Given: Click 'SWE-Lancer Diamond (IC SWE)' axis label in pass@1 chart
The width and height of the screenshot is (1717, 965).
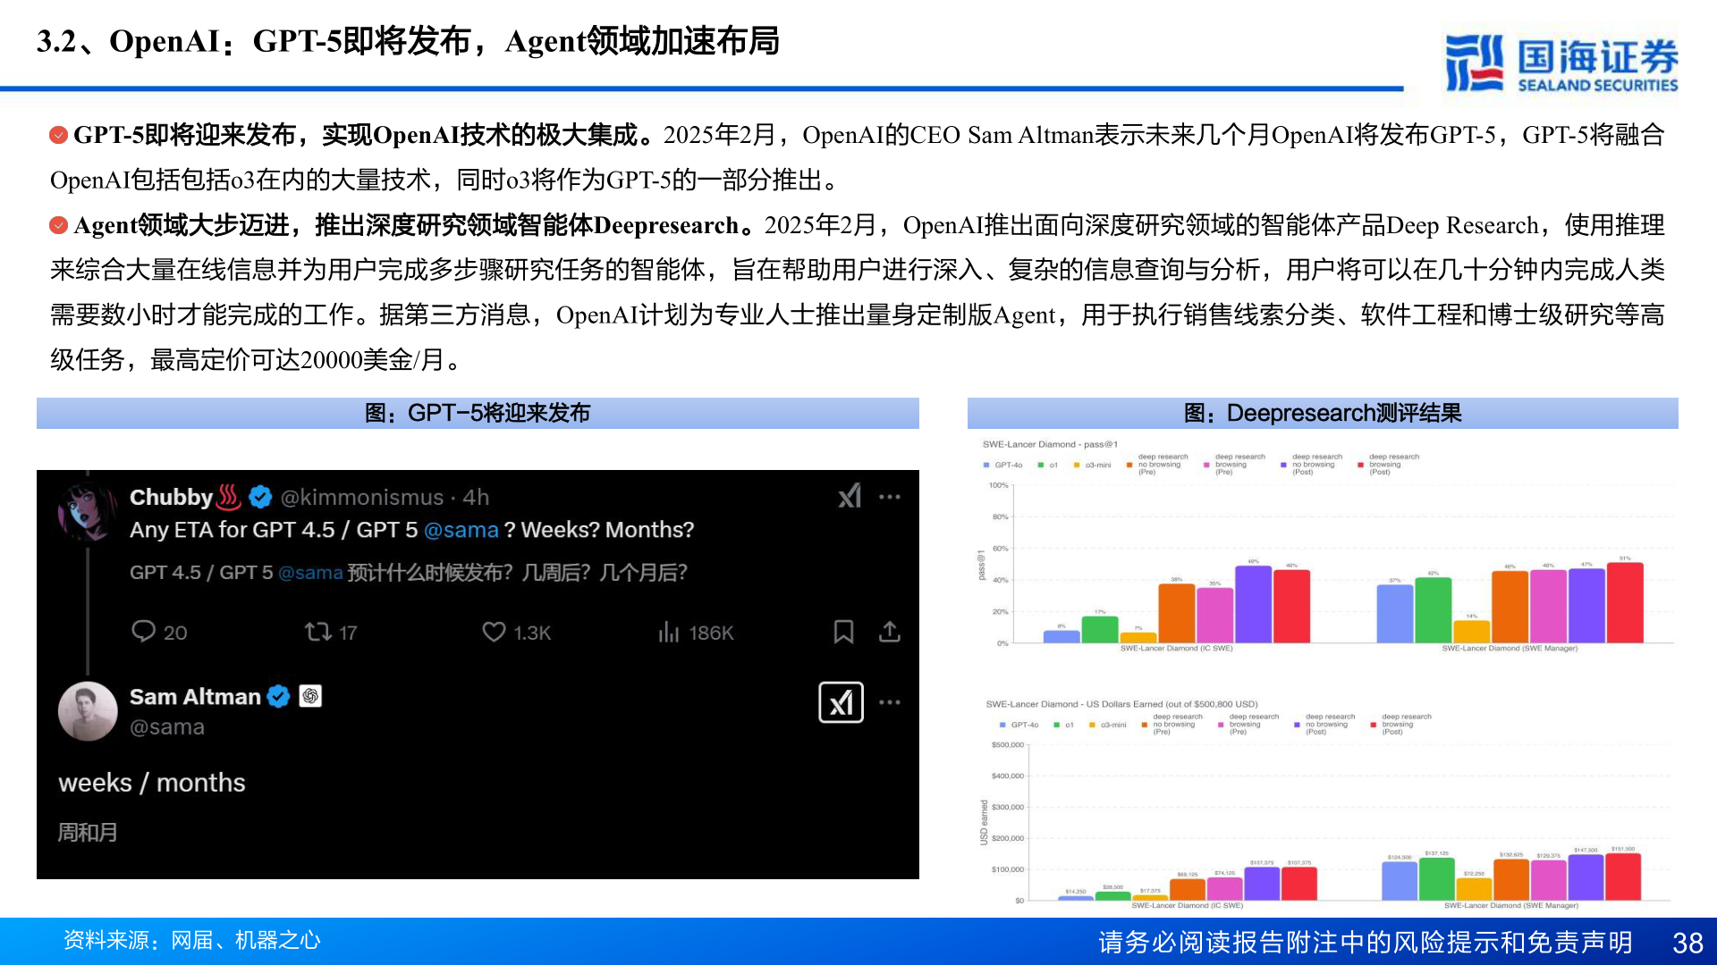Looking at the screenshot, I should [x=1176, y=648].
